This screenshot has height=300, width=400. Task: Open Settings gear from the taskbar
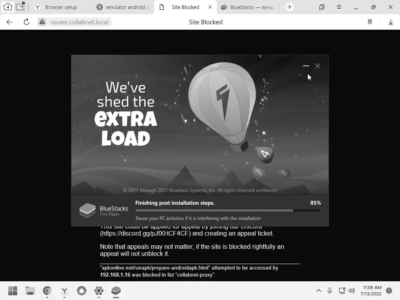[99, 291]
